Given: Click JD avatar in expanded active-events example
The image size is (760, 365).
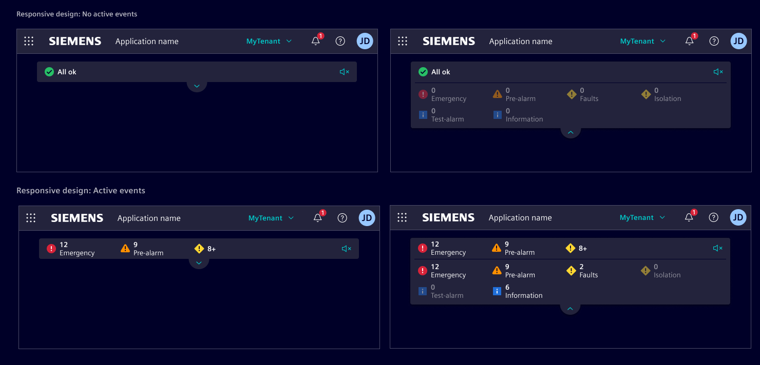Looking at the screenshot, I should pos(738,217).
